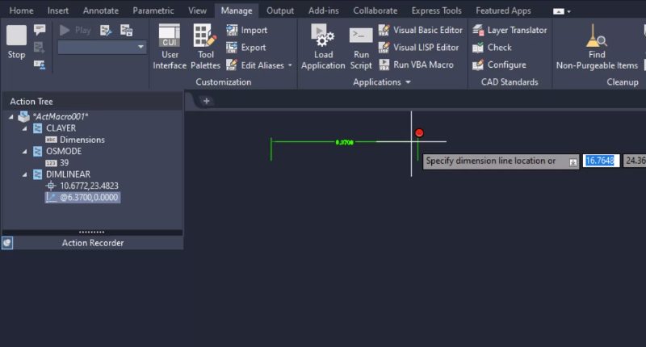The width and height of the screenshot is (646, 347).
Task: Open the Add-ins ribbon tab
Action: pos(324,10)
